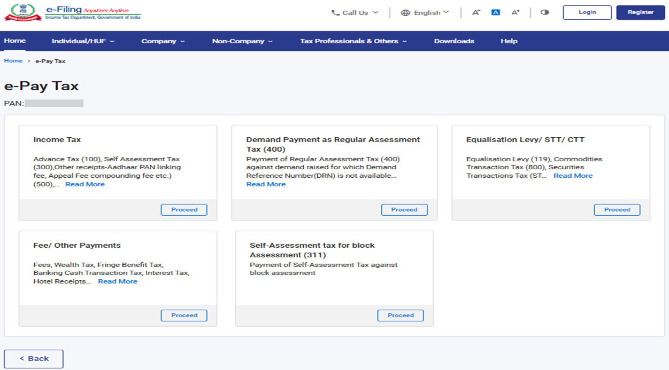This screenshot has height=370, width=669.
Task: Reset to the default font size A icon
Action: (x=495, y=13)
